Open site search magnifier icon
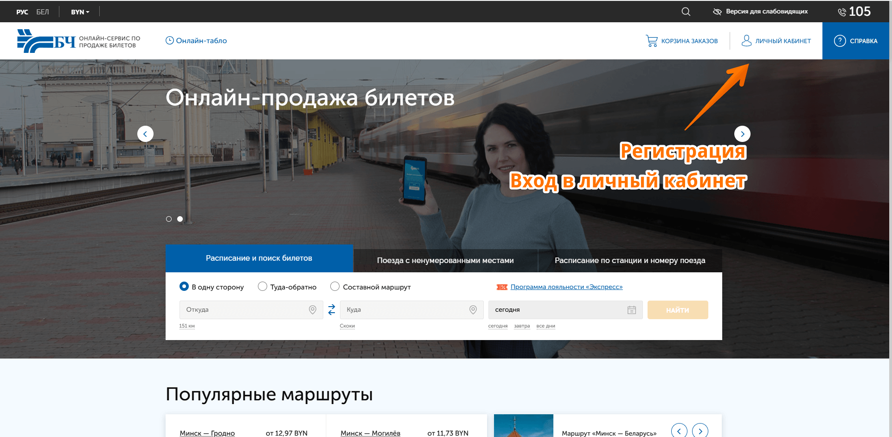Viewport: 892px width, 437px height. pos(686,12)
